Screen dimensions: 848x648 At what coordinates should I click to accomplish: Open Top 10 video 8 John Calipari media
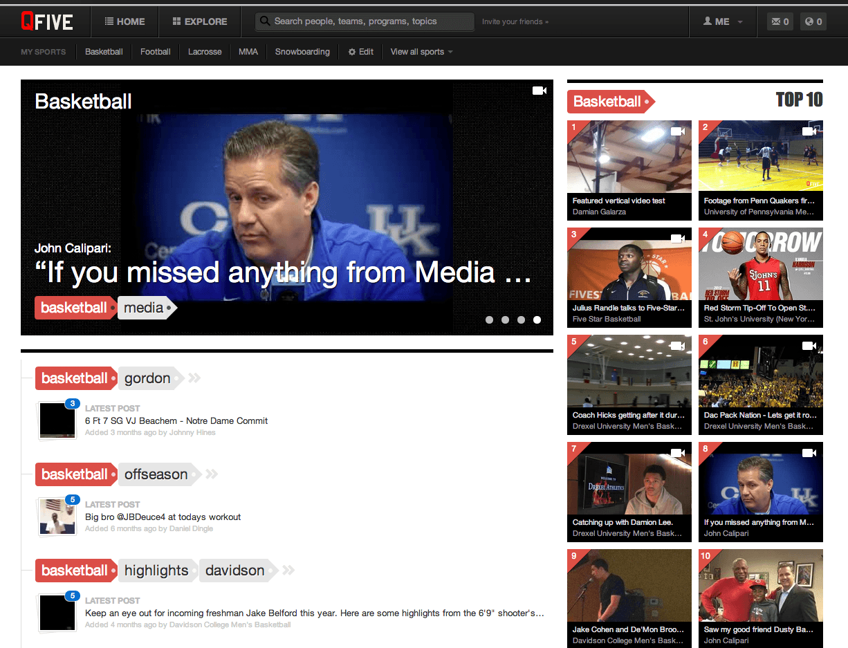coord(760,492)
